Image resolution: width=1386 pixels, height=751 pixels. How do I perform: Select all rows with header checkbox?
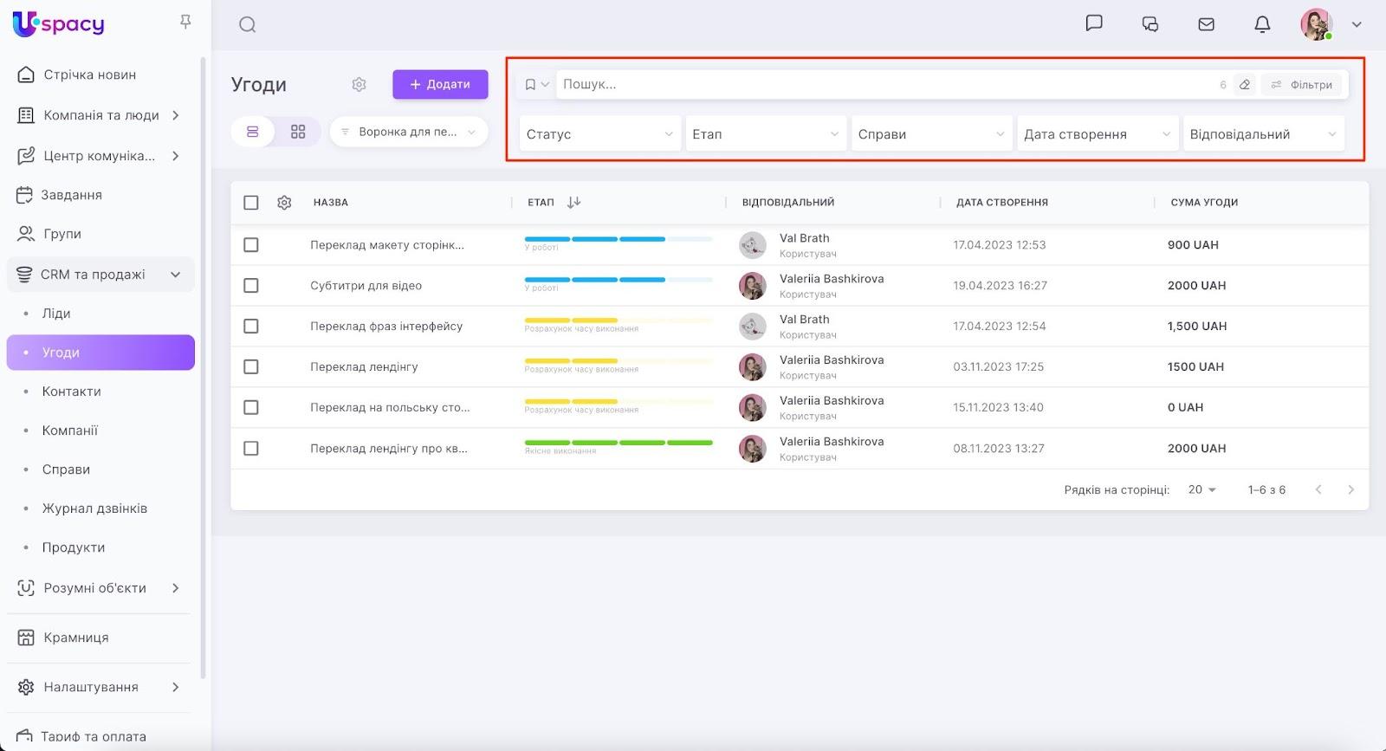coord(251,203)
